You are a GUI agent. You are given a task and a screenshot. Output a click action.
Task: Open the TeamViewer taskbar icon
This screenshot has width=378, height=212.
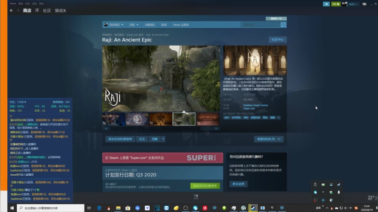(x=166, y=208)
